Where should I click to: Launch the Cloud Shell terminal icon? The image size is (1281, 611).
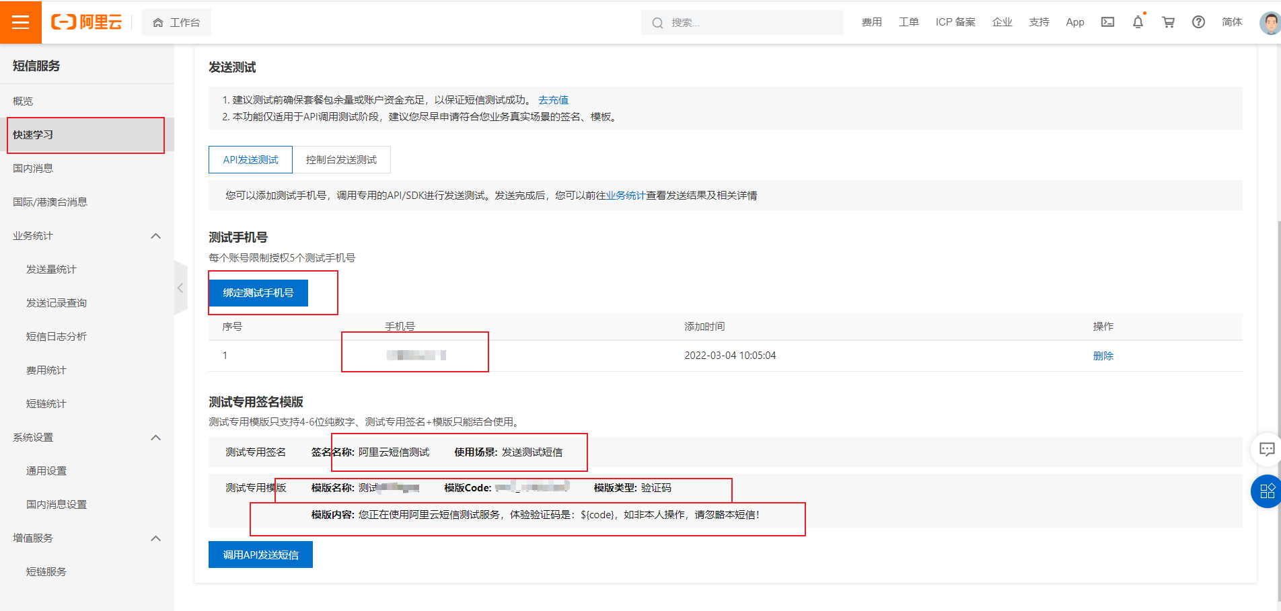coord(1107,22)
